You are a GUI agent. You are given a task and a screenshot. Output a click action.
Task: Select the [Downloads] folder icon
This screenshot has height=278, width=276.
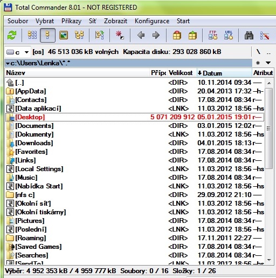tap(10, 143)
